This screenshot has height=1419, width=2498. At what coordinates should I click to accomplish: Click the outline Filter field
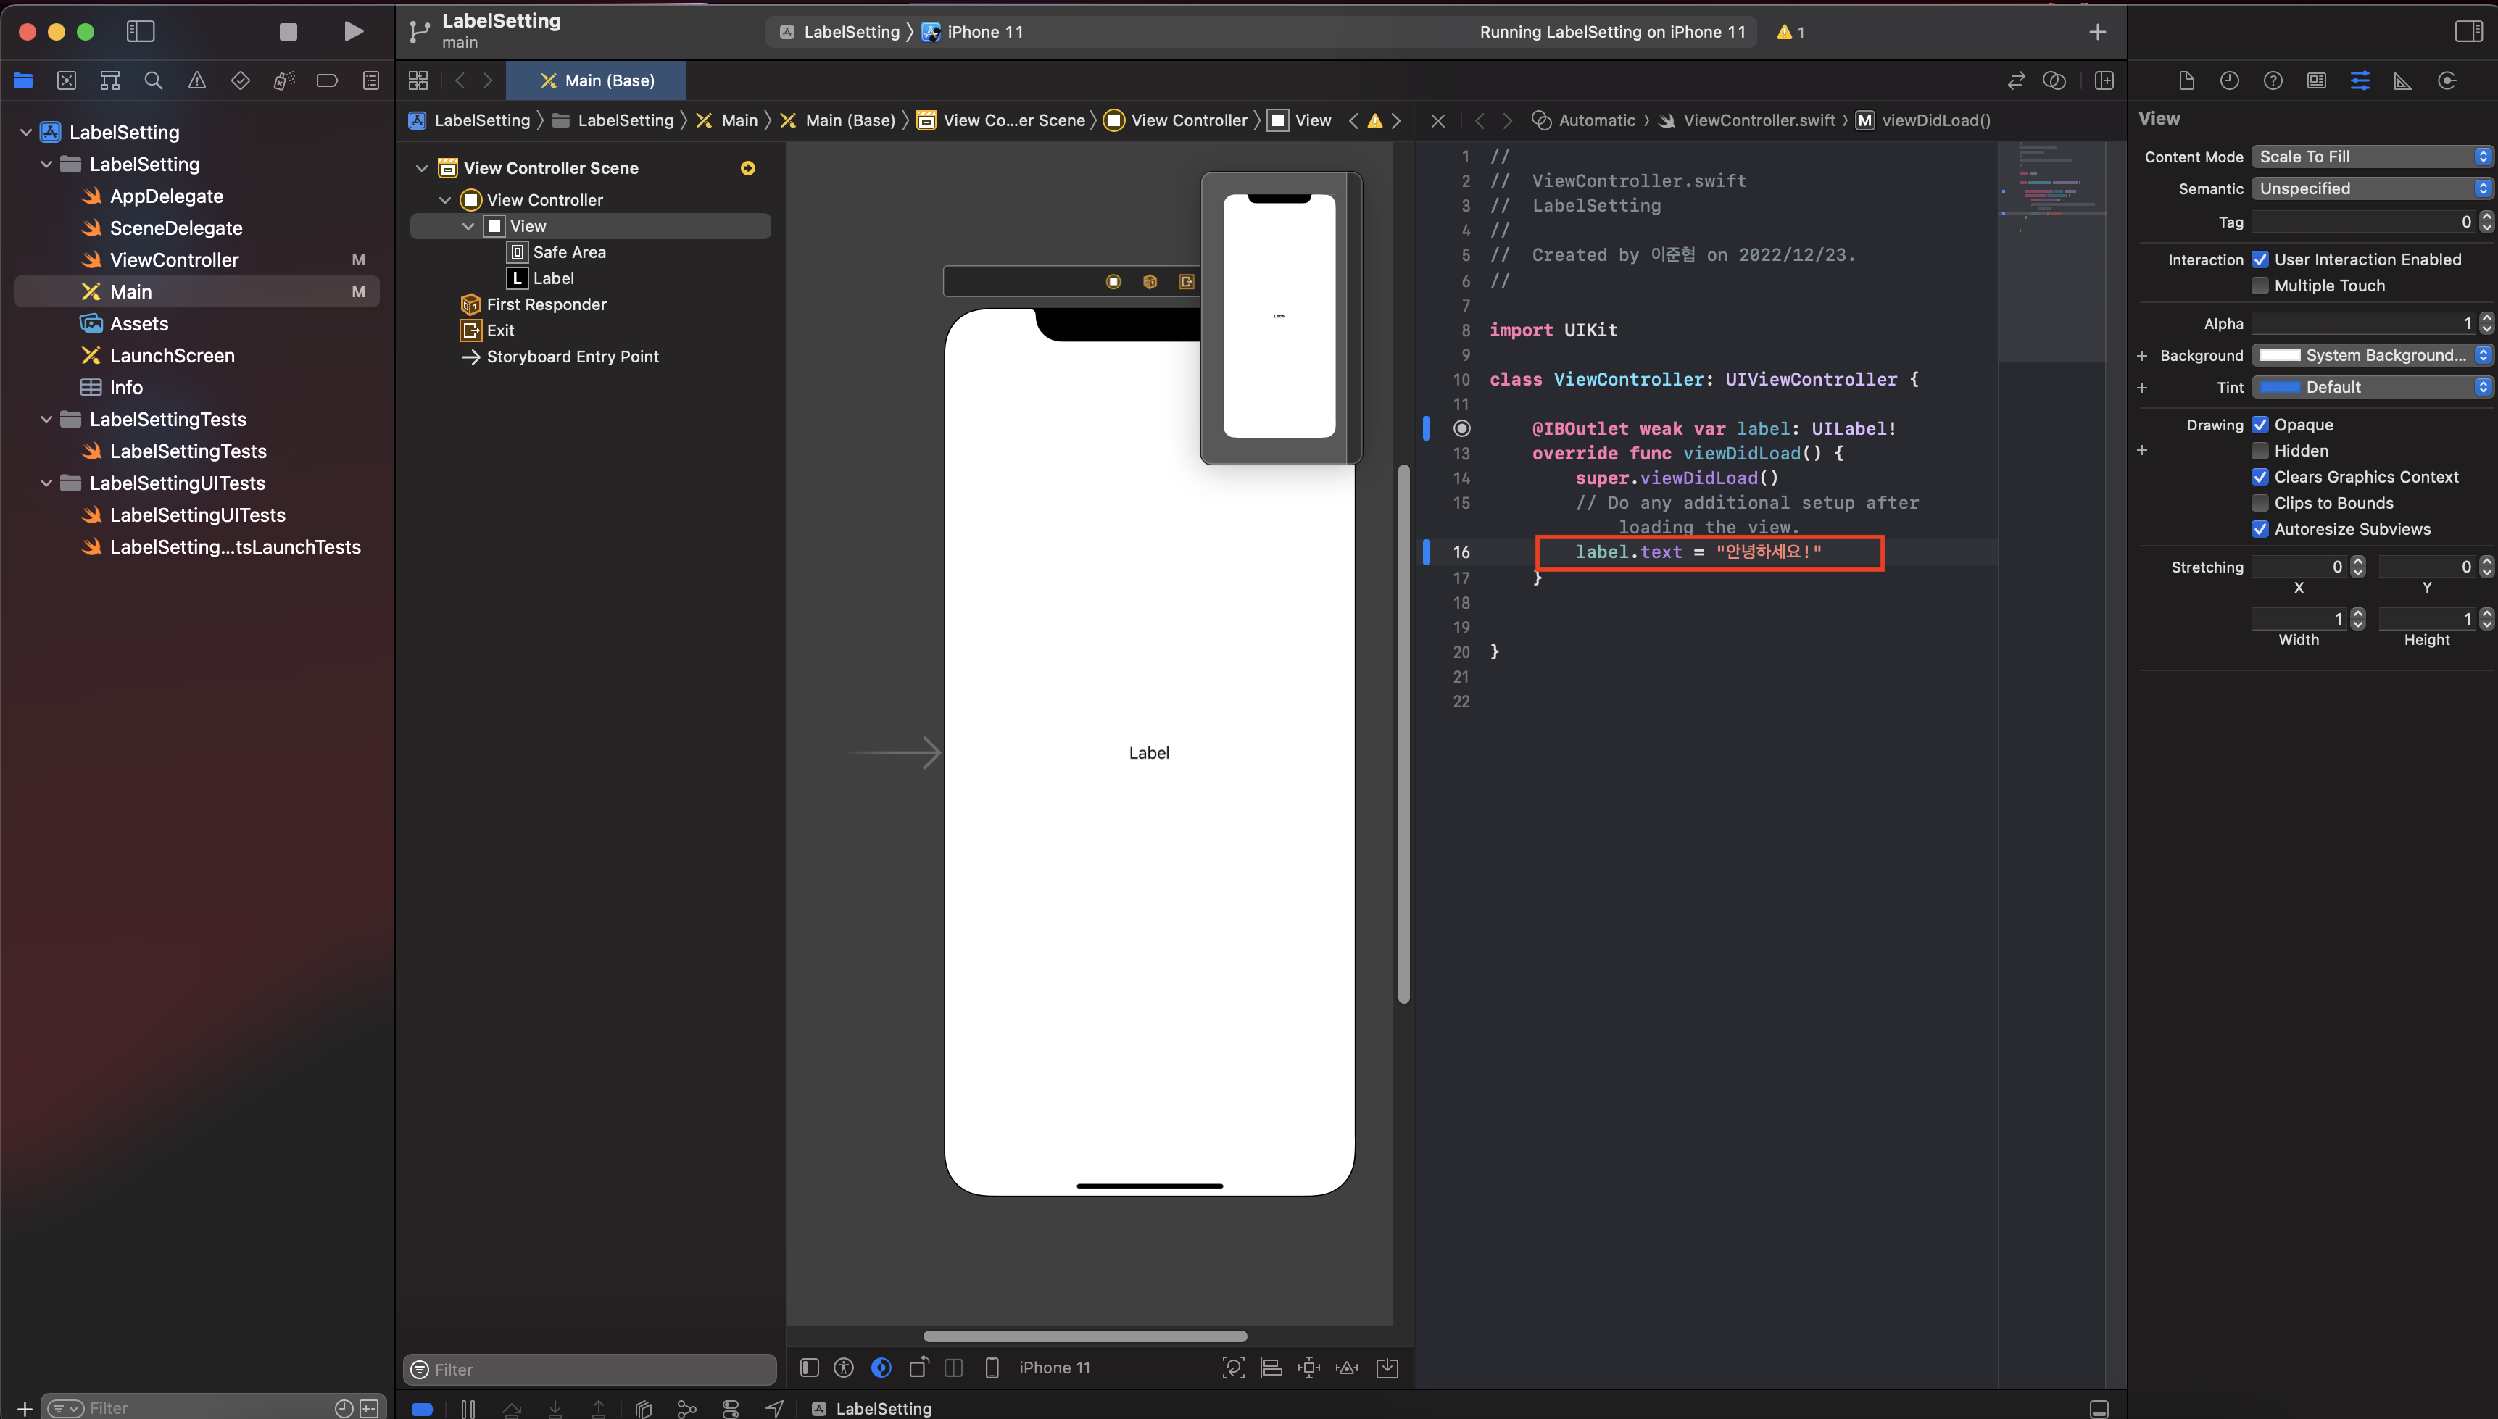pyautogui.click(x=589, y=1368)
